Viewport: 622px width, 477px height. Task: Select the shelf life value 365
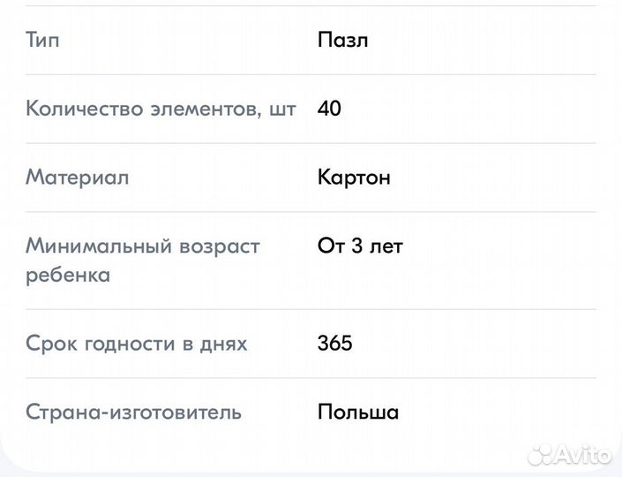(335, 344)
